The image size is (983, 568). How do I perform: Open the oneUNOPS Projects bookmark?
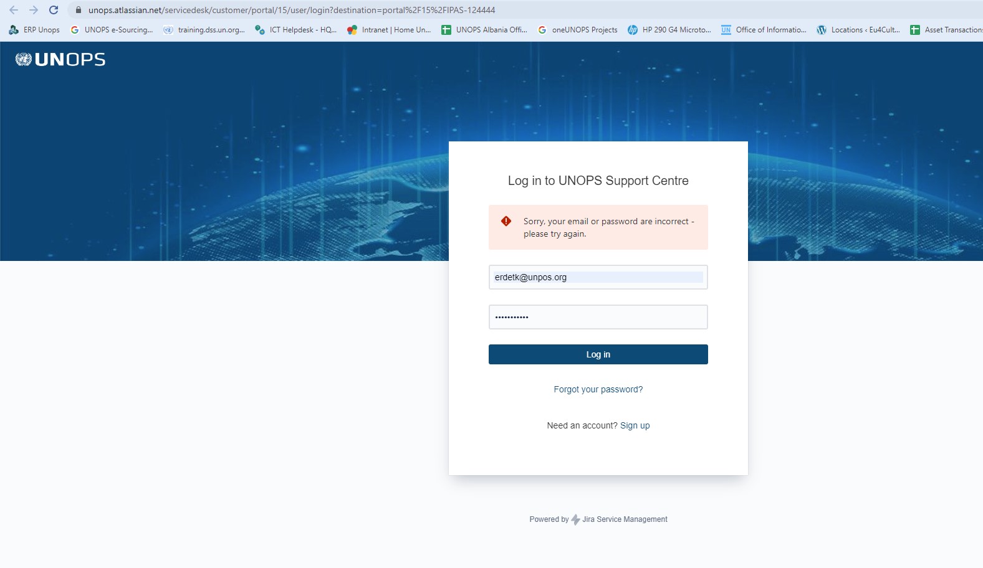578,30
